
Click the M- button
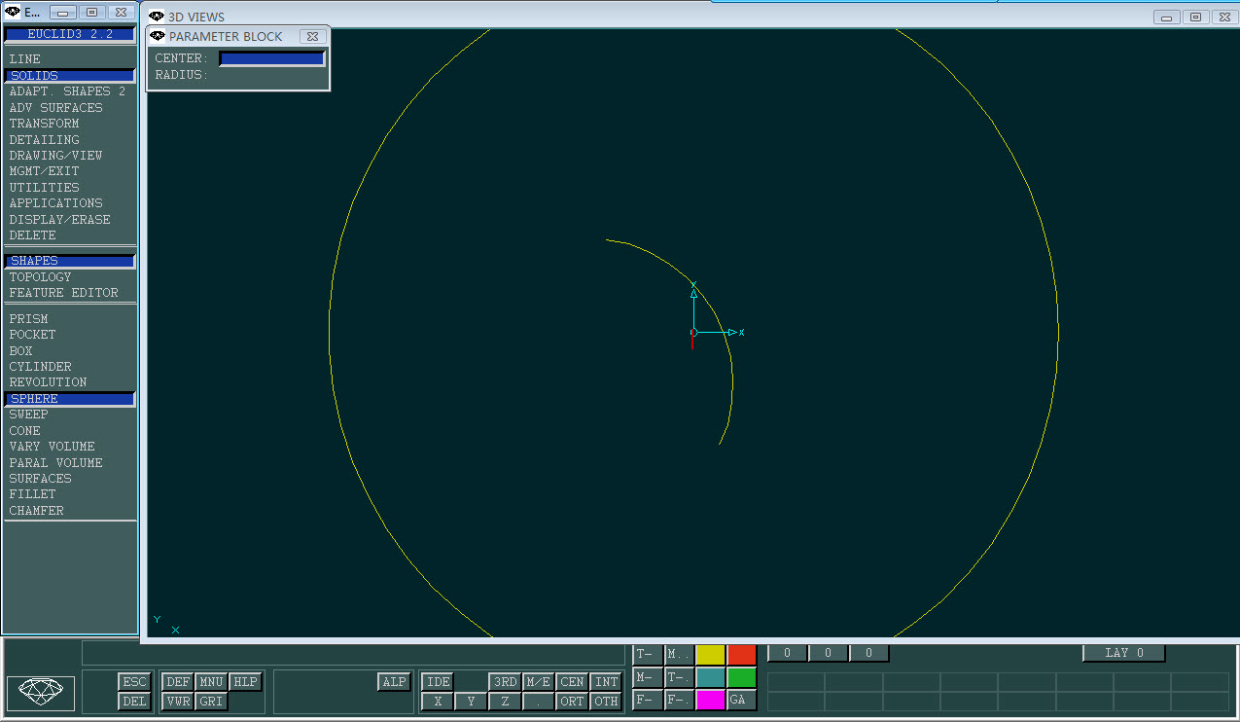(648, 677)
